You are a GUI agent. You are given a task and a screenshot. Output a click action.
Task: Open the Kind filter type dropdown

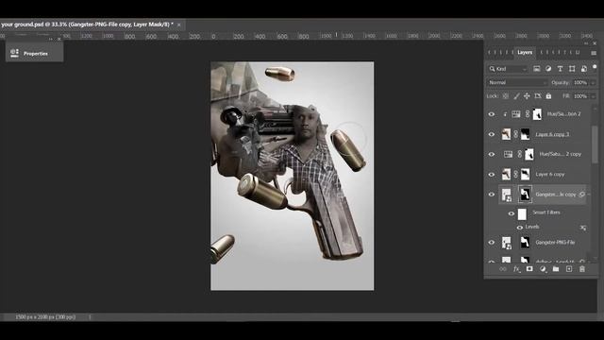(508, 69)
